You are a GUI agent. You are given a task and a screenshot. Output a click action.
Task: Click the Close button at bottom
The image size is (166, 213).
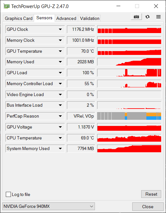pos(148,207)
